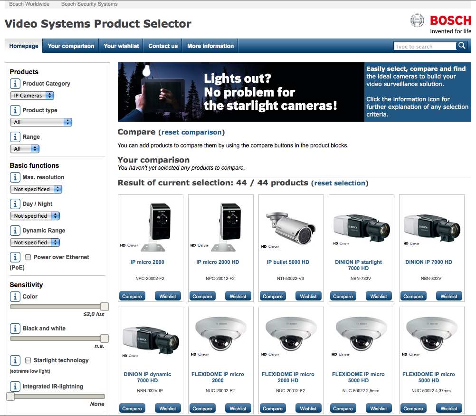Add FLEXIDOME IP micro 2000 HD to wishlist
Screen dimensions: 476x416
[308, 409]
